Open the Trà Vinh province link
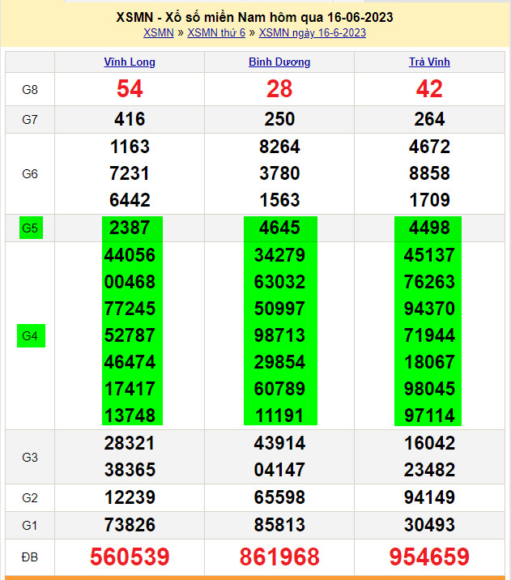The image size is (511, 580). (429, 62)
